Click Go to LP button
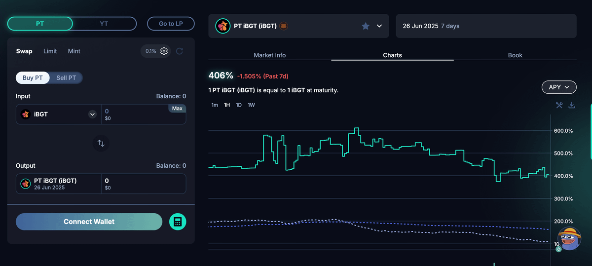The image size is (592, 266). 171,24
